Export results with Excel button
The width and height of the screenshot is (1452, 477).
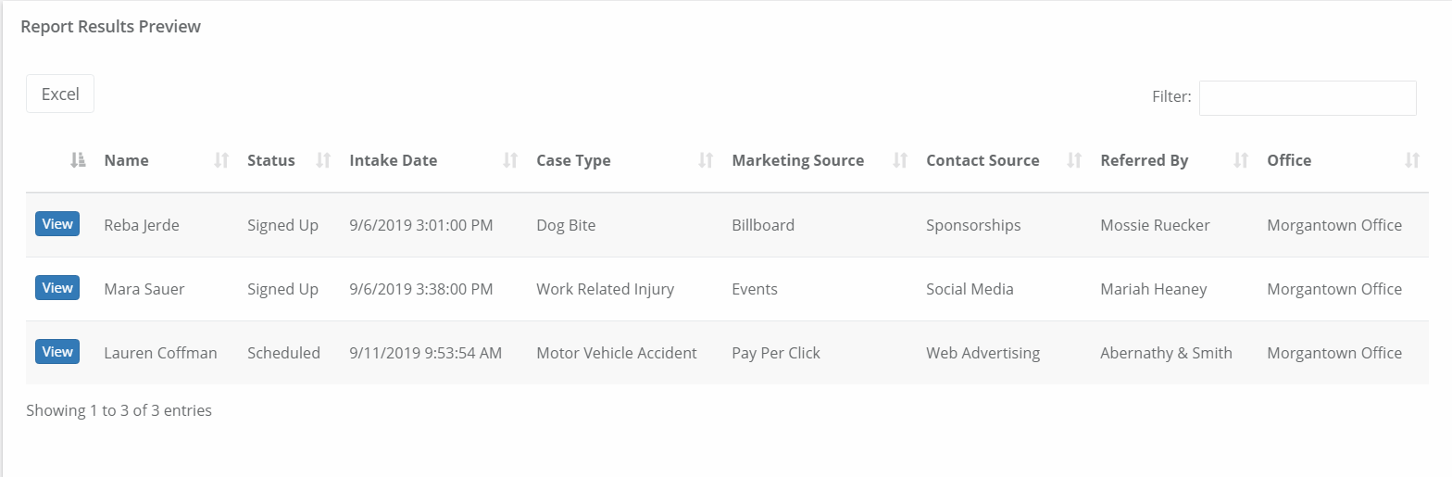[60, 94]
